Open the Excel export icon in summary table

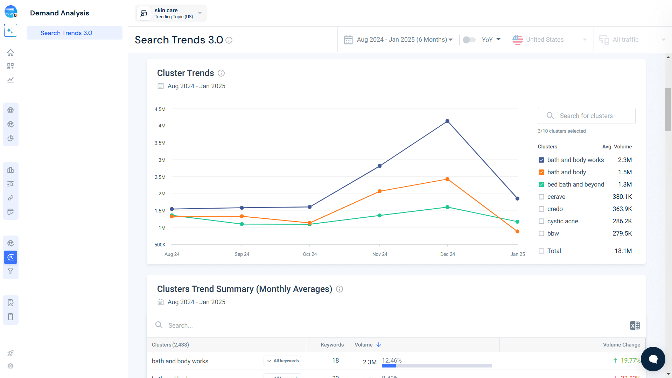tap(635, 325)
